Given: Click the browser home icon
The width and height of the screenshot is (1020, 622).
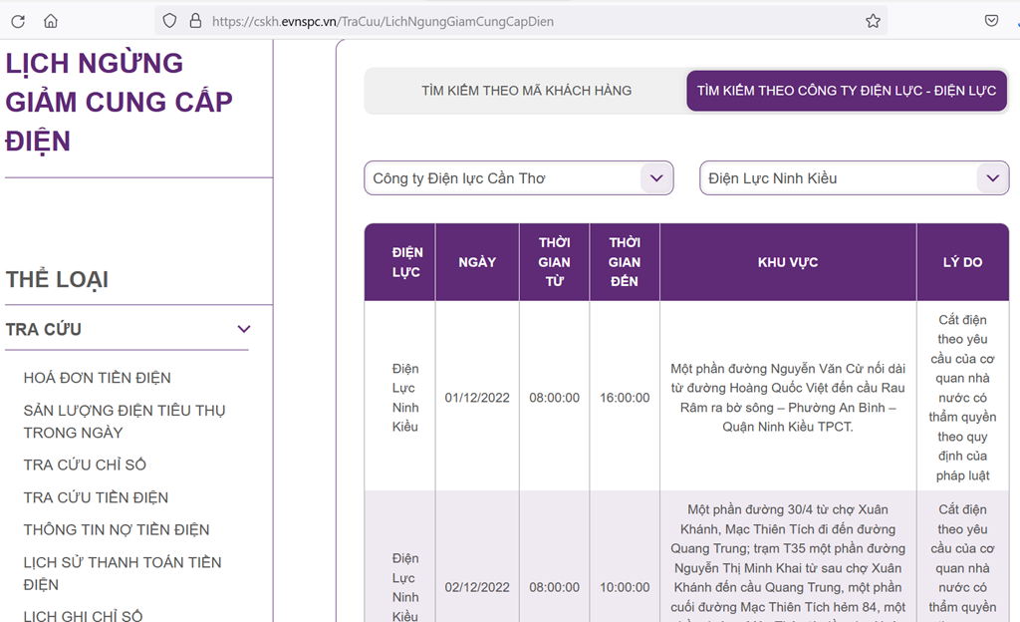Looking at the screenshot, I should pos(51,21).
